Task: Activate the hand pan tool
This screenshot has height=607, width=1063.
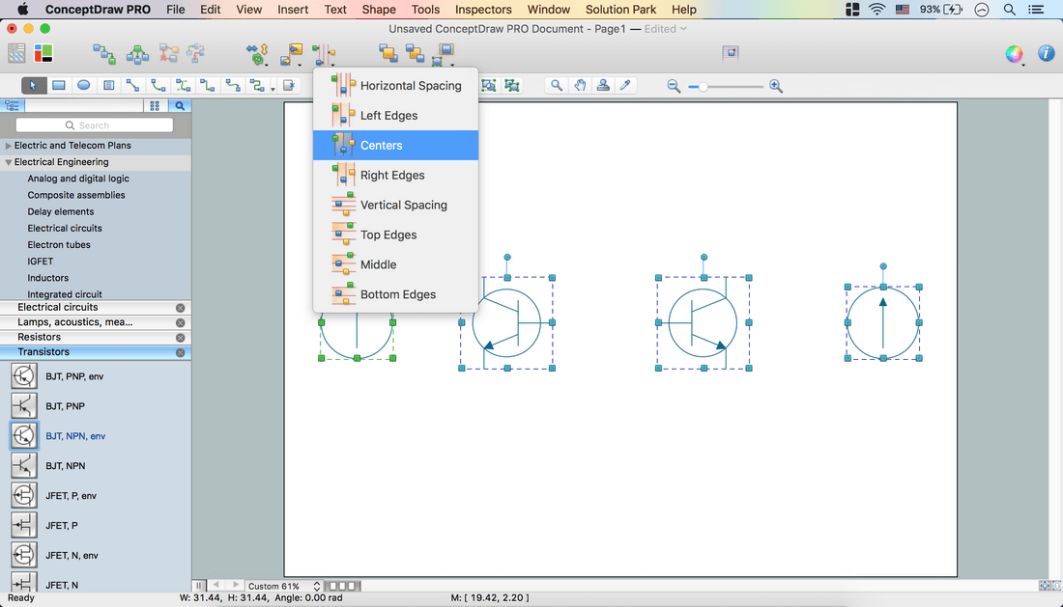Action: click(580, 85)
